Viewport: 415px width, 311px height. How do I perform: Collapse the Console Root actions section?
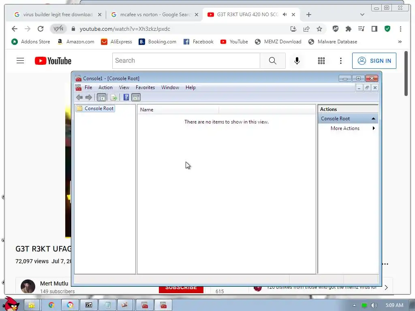tap(373, 119)
